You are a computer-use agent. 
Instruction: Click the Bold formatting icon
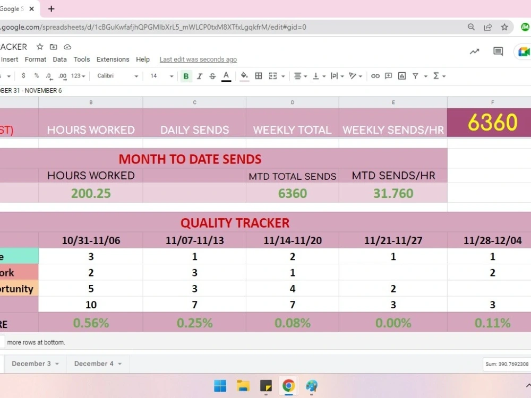[186, 76]
